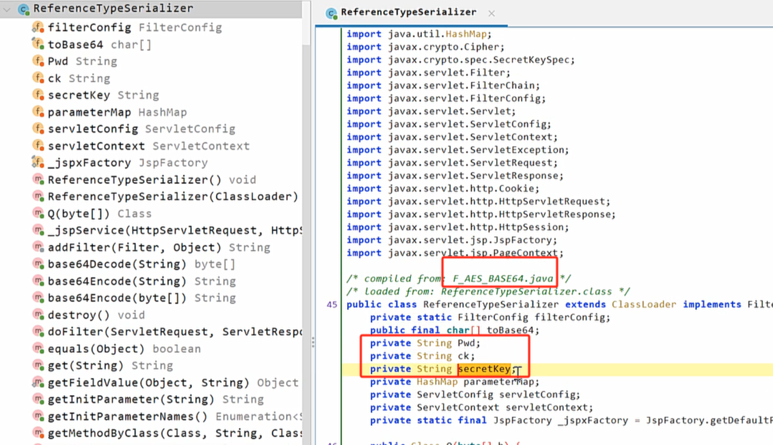The width and height of the screenshot is (773, 445).
Task: Collapse the ReferenceTypeSerializer class tree node
Action: click(7, 9)
